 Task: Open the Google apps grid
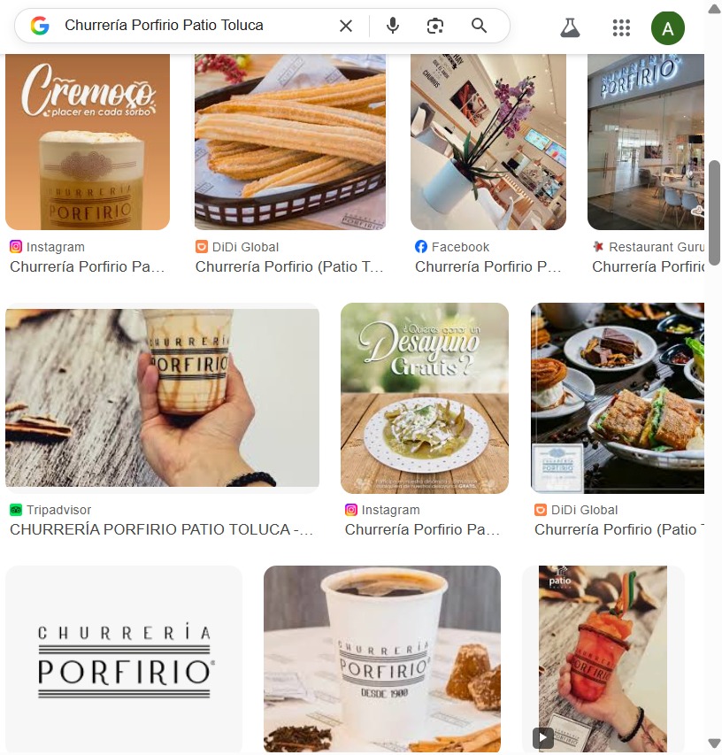pyautogui.click(x=621, y=28)
